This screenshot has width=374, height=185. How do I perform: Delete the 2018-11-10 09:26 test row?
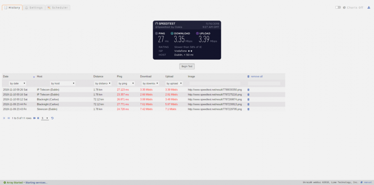248,90
